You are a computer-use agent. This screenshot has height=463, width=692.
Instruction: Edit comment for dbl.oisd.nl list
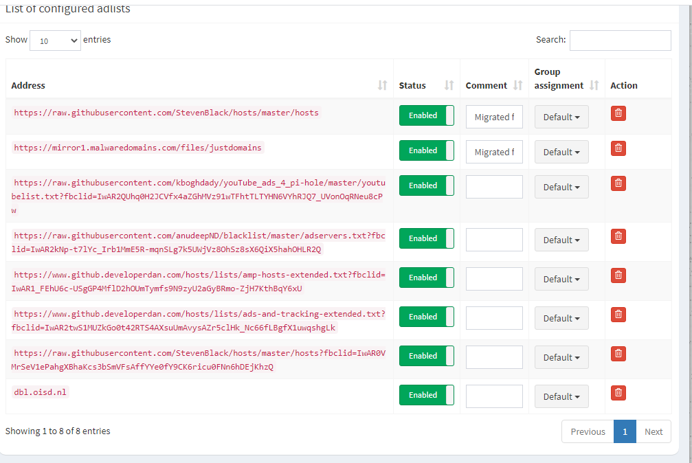point(494,396)
